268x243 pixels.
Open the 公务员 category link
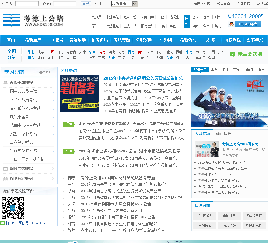point(97,17)
